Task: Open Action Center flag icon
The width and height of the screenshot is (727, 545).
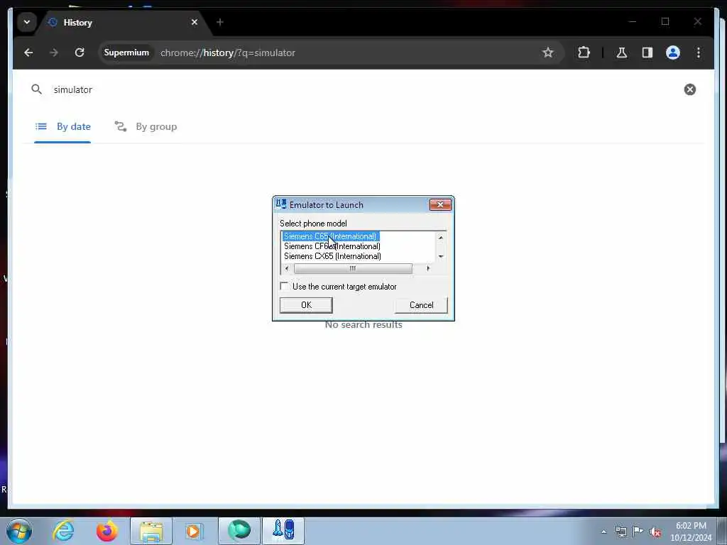Action: pyautogui.click(x=638, y=531)
